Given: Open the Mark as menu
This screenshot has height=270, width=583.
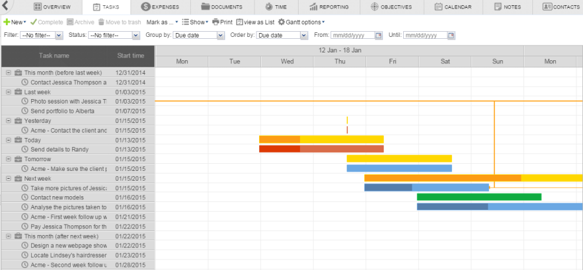Looking at the screenshot, I should (x=162, y=22).
